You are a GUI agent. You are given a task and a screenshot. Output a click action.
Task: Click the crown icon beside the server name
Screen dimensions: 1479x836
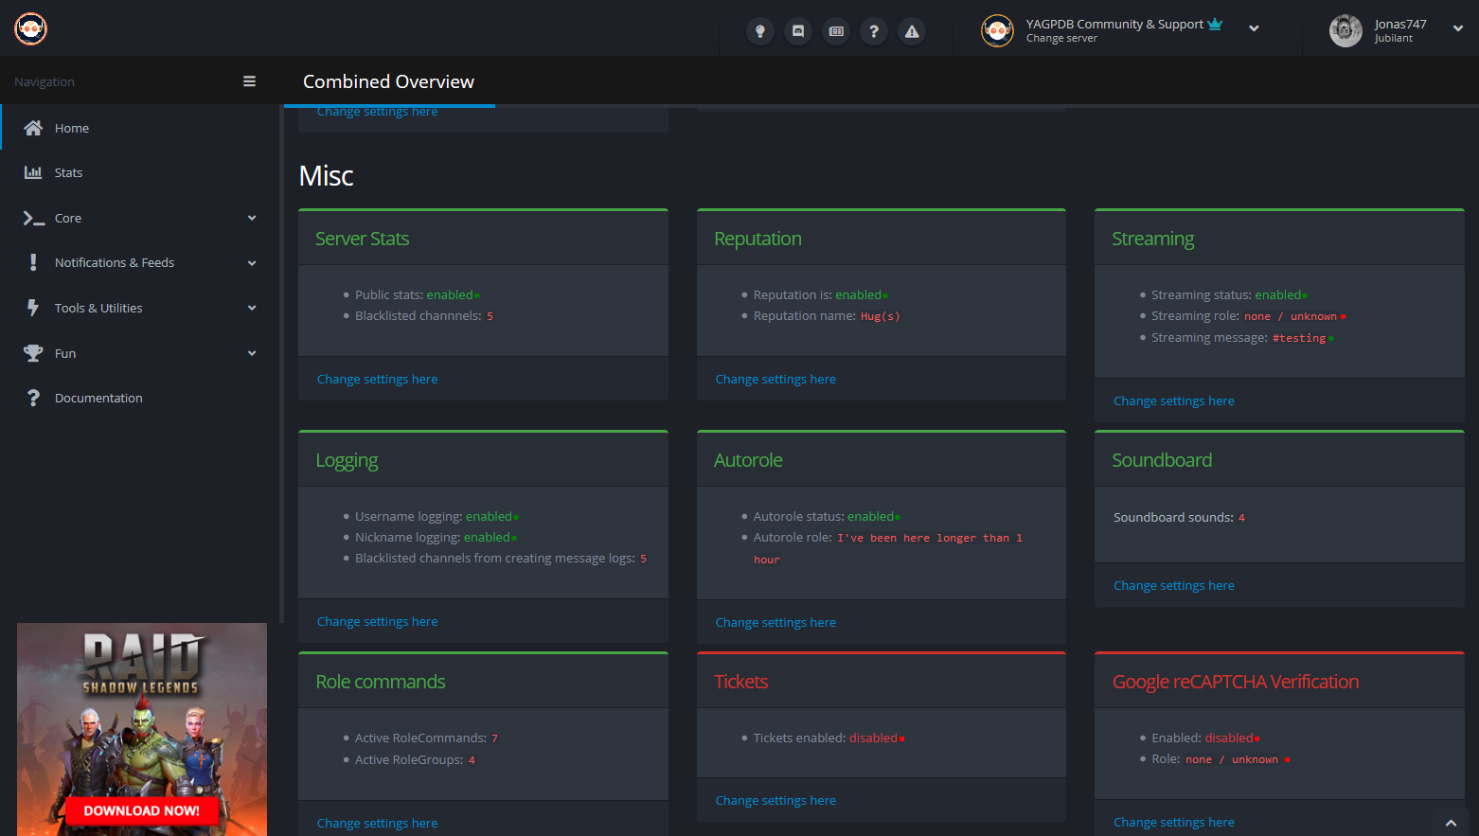tap(1215, 24)
